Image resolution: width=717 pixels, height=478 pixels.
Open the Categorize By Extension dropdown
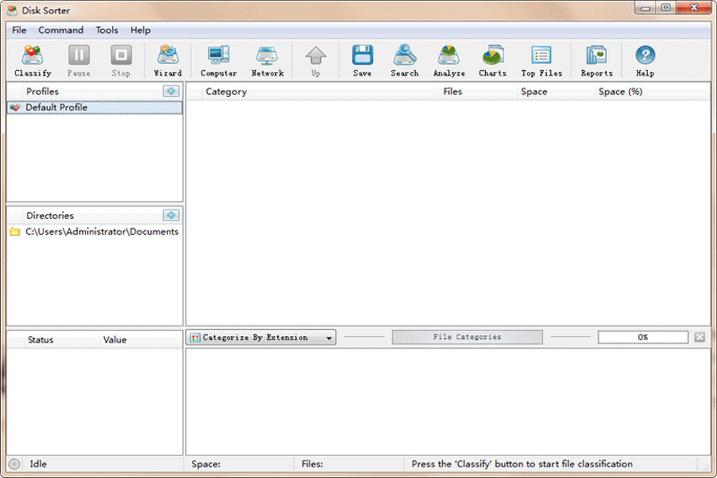coord(261,336)
